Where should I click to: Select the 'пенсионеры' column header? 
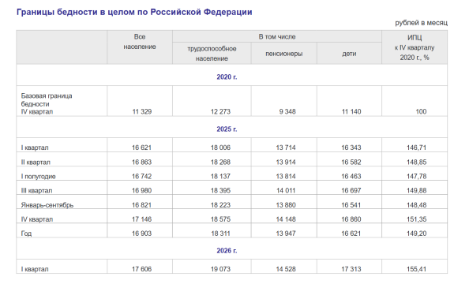[283, 54]
